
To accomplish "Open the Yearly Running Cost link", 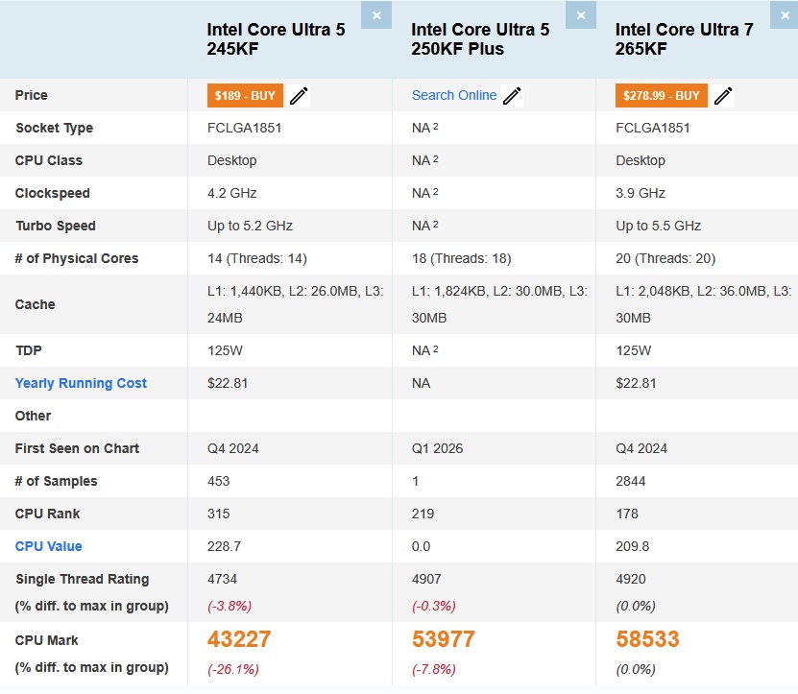I will 81,383.
